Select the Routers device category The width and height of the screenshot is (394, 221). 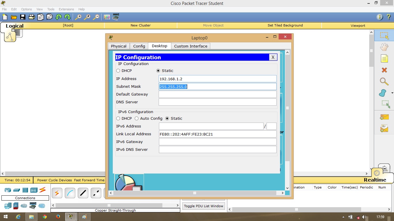tap(7, 190)
